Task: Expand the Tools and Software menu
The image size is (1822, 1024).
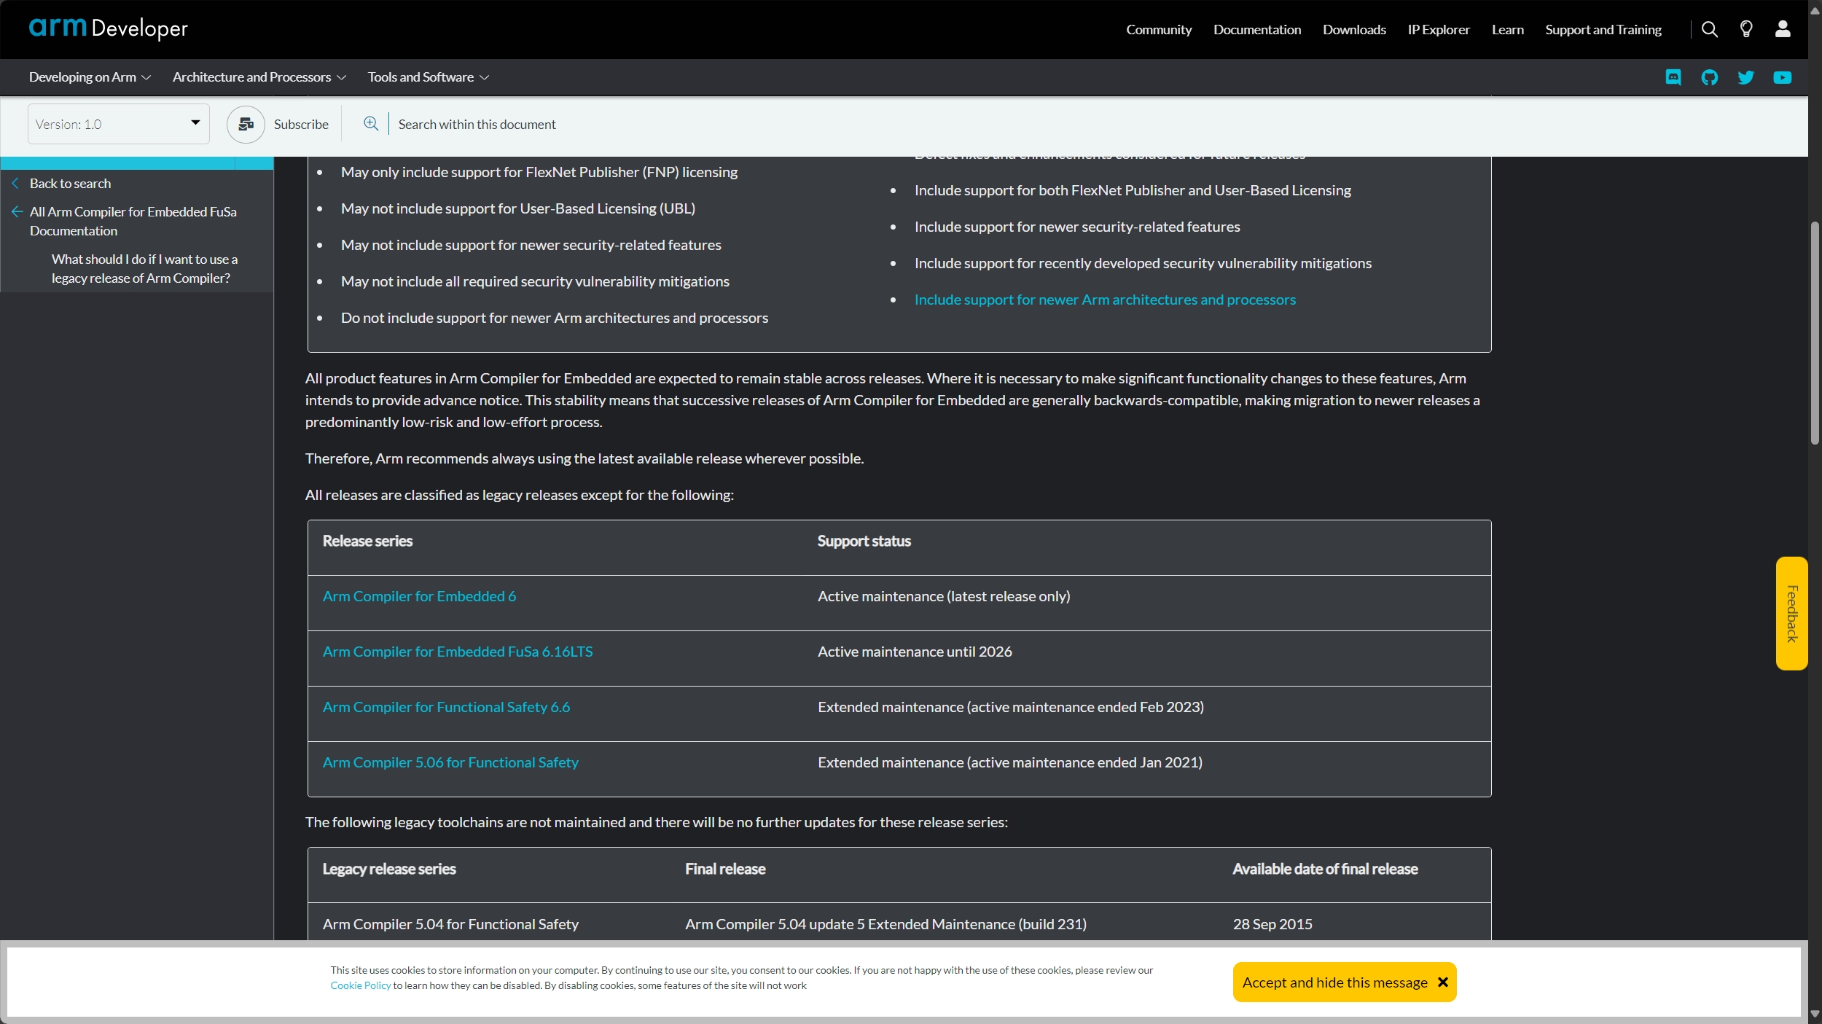Action: (x=428, y=77)
